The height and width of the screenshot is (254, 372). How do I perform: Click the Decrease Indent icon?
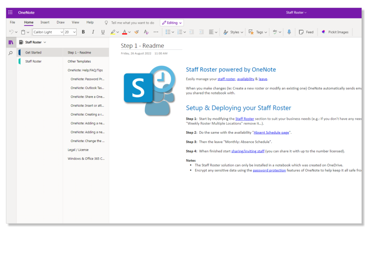point(192,32)
